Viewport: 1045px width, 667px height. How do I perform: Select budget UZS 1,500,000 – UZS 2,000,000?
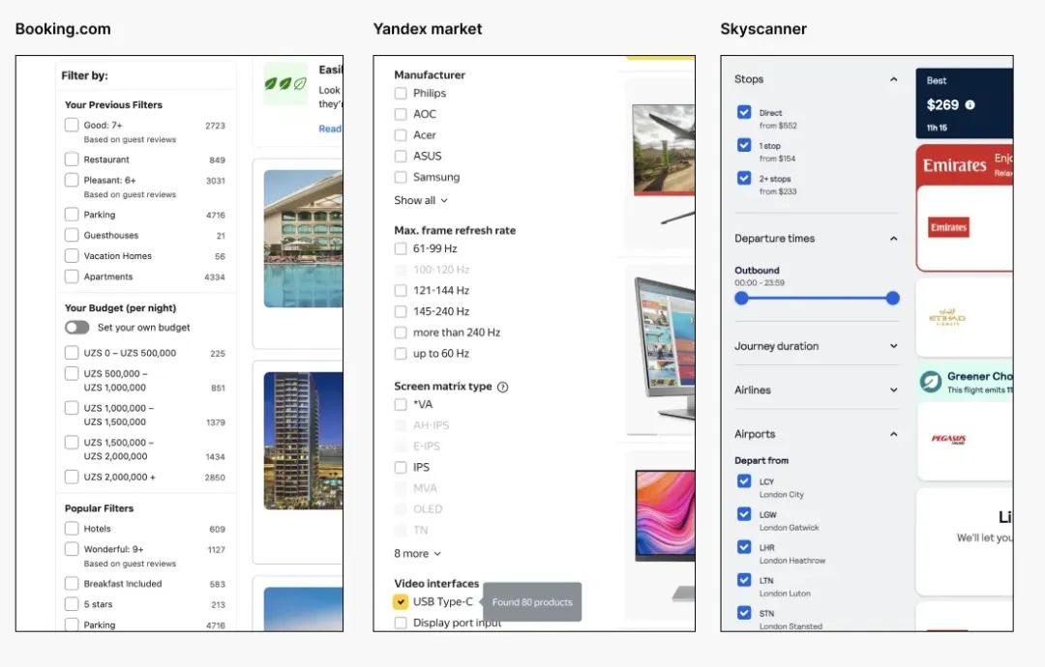(72, 442)
